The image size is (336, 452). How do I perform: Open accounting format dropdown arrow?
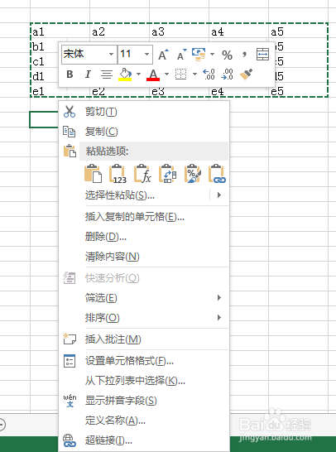click(x=213, y=54)
